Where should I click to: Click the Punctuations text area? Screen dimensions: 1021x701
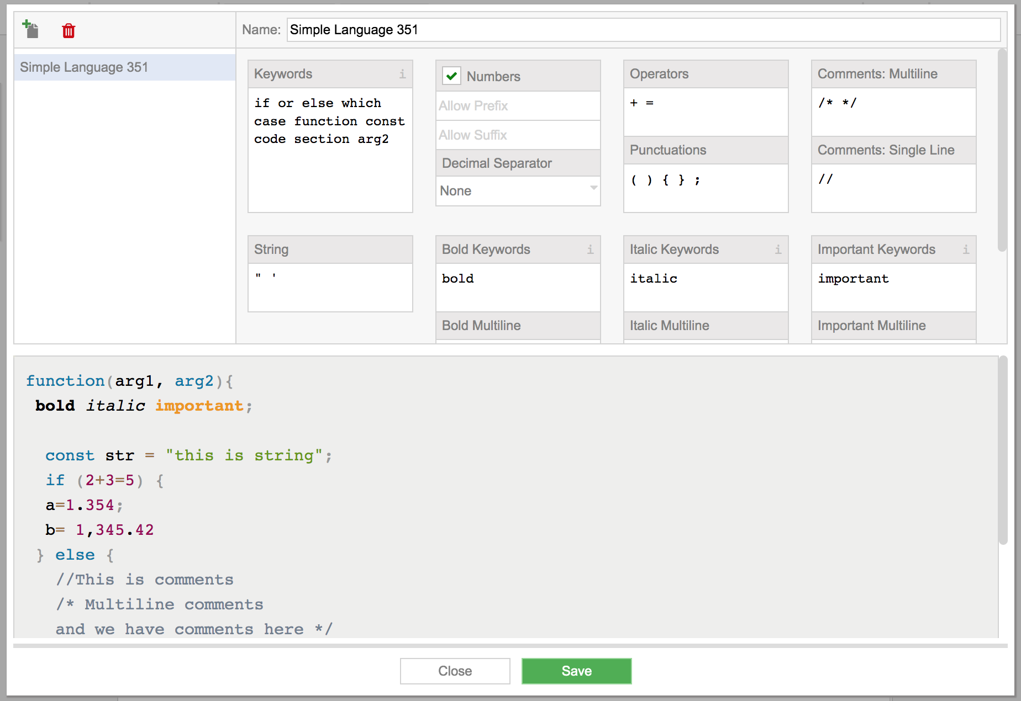[x=706, y=188]
